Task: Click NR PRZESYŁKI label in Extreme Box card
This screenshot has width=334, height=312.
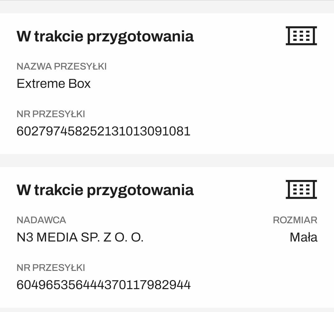Action: coord(51,114)
